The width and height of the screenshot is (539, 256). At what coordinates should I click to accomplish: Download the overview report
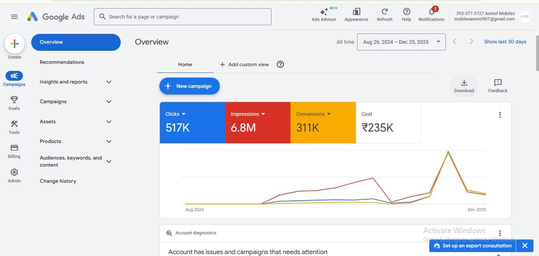(x=464, y=85)
